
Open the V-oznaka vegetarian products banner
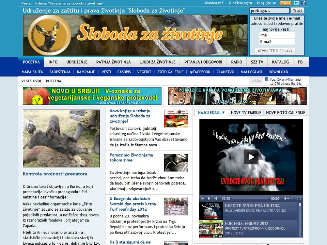coord(92,96)
